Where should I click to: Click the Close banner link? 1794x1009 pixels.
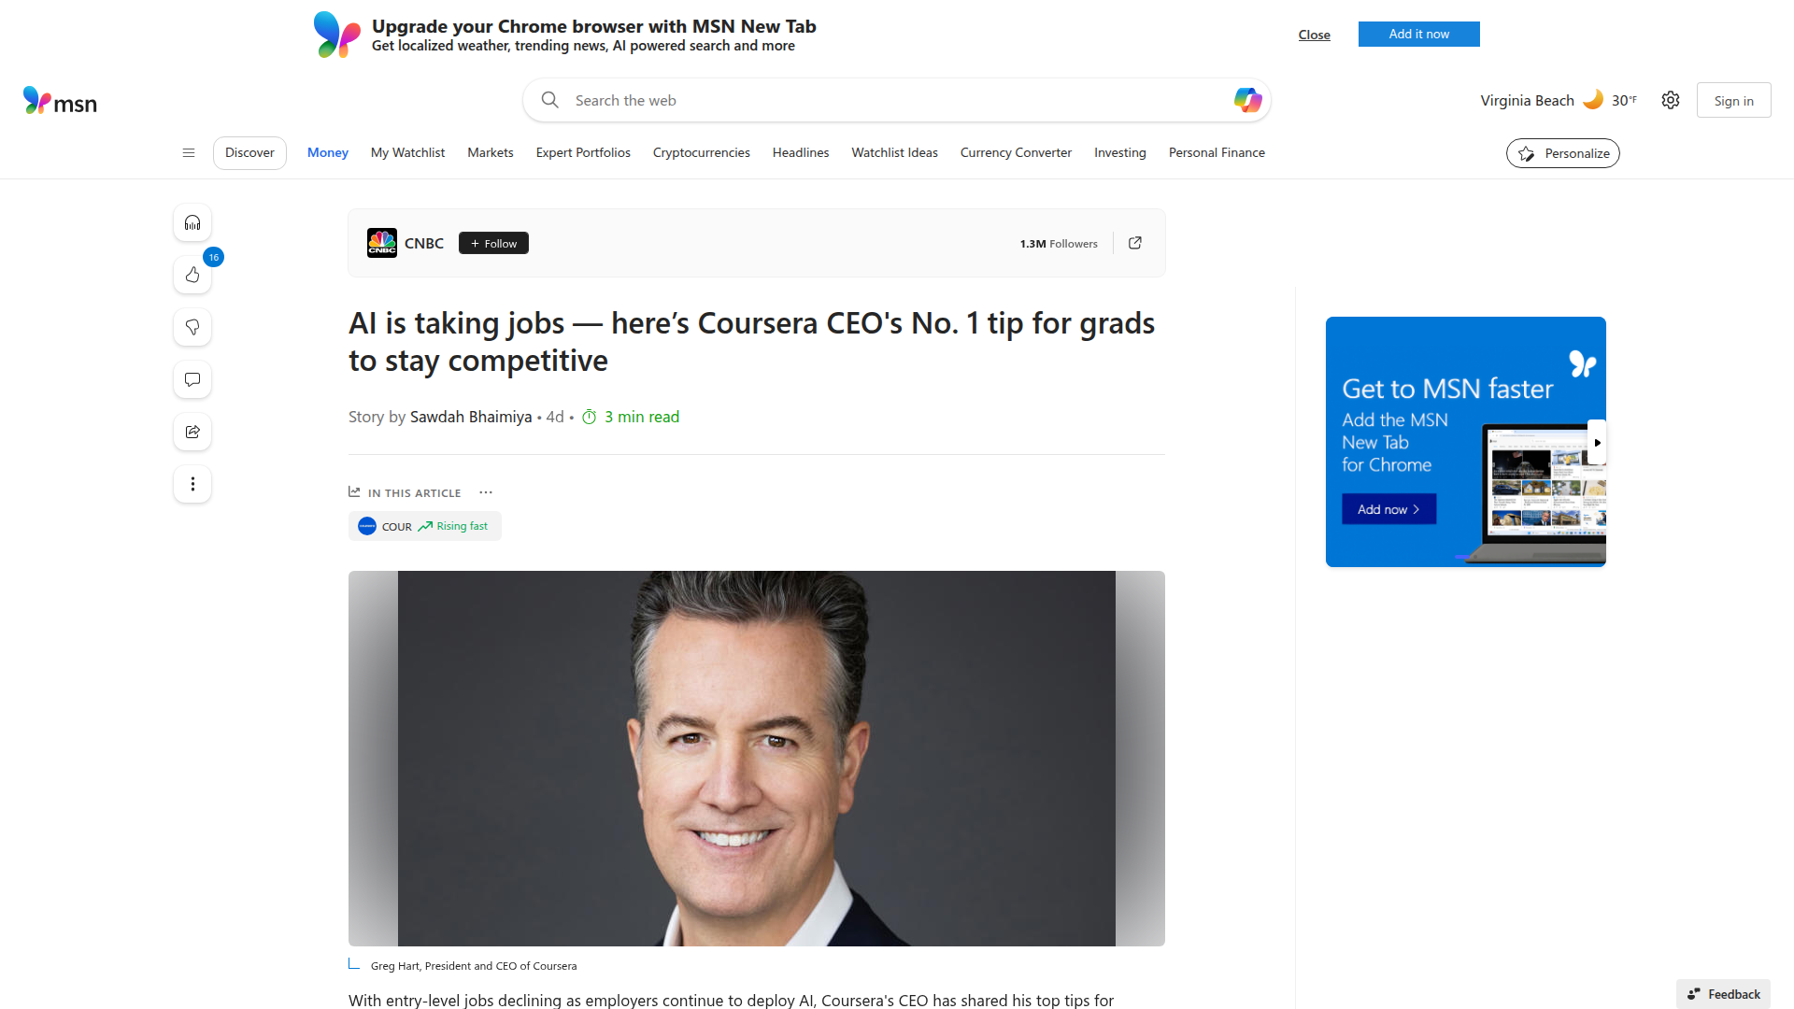coord(1314,35)
